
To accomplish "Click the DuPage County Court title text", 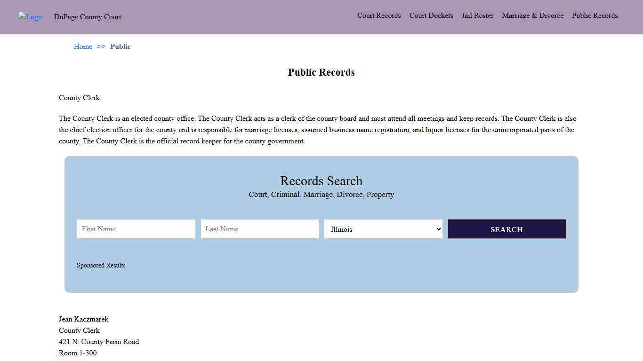I will coord(88,17).
